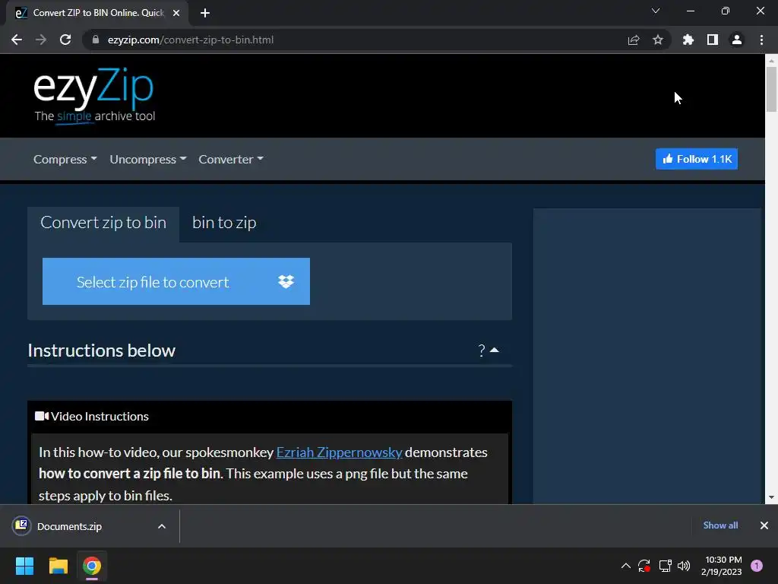Switch to the bin to zip tab
Screen dimensions: 778x584
(224, 223)
